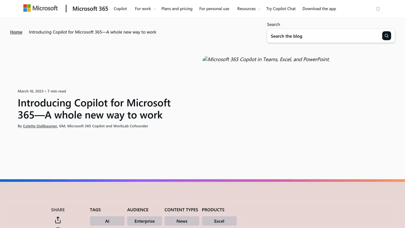Image resolution: width=405 pixels, height=228 pixels.
Task: Expand the Resources dropdown
Action: [x=248, y=9]
